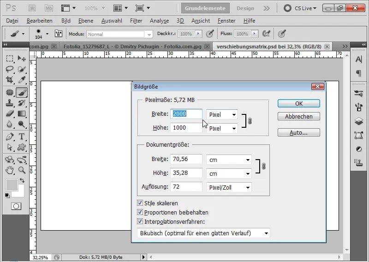This screenshot has width=369, height=262.
Task: Toggle tablet pressure controls size
Action: coord(282,34)
